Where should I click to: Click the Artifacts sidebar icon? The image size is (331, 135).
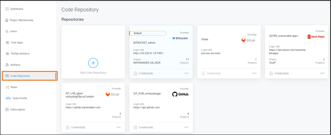tap(7, 65)
